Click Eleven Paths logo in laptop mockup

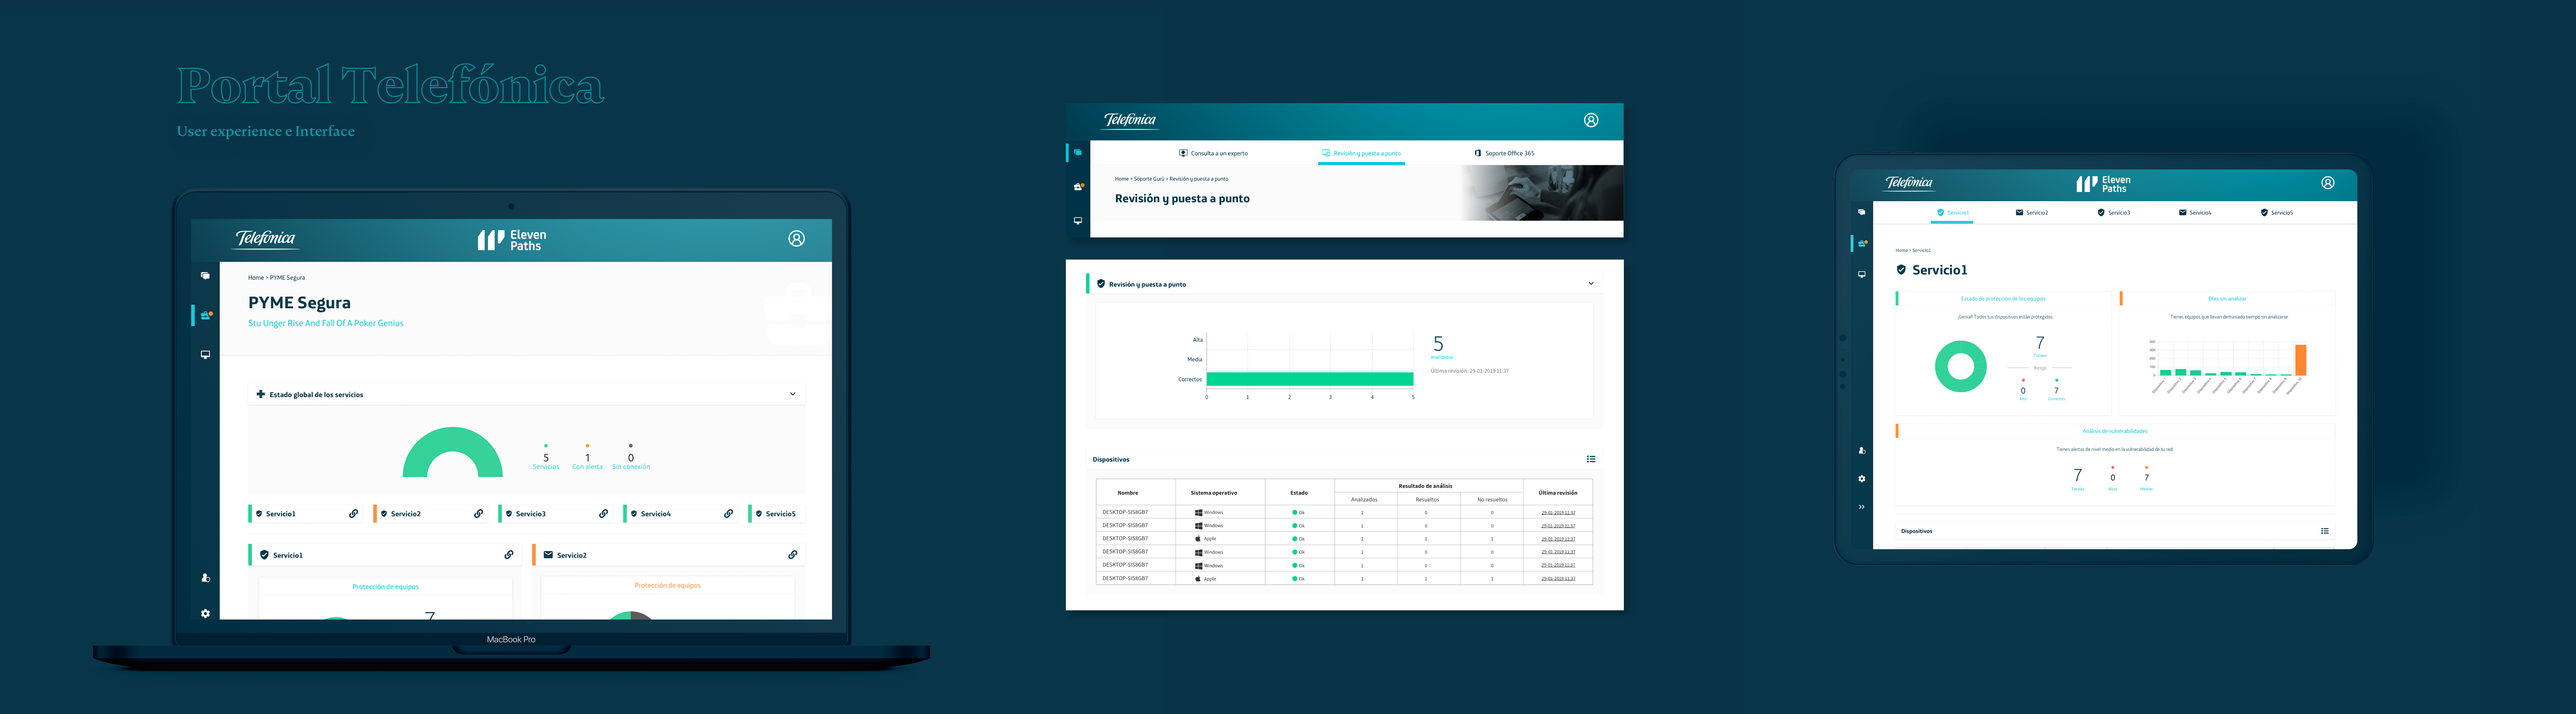[512, 240]
